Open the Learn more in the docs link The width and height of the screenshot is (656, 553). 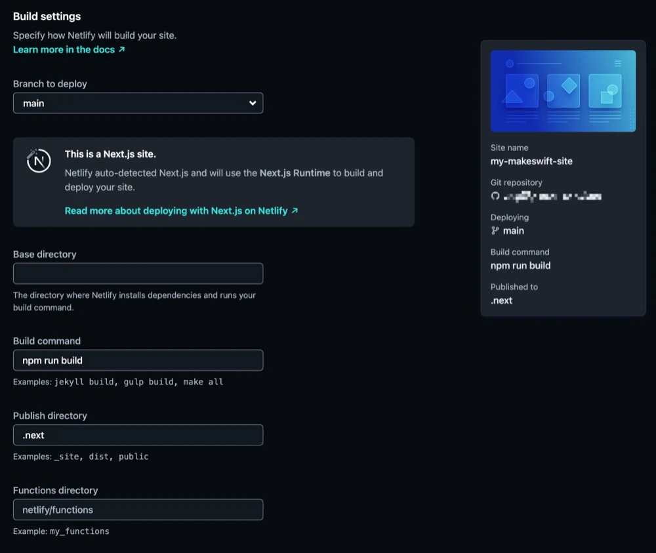[x=64, y=49]
